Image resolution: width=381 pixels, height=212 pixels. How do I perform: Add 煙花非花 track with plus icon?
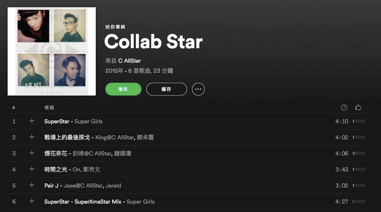click(32, 153)
